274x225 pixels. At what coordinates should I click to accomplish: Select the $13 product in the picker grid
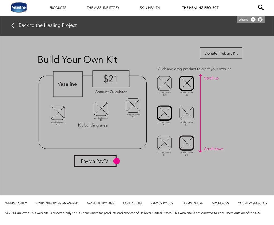[x=187, y=113]
